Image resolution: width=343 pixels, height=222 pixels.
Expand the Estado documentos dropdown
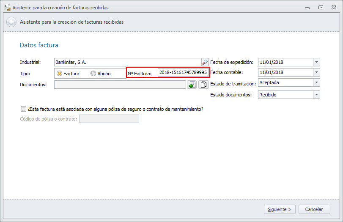(316, 95)
